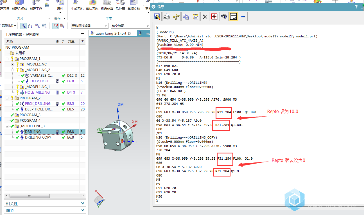
Task: Expand the 相关性 panel
Action: pyautogui.click(x=45, y=204)
